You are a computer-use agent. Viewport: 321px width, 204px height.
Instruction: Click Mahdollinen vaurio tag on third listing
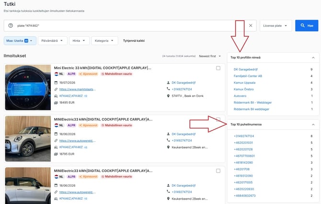coord(117,176)
